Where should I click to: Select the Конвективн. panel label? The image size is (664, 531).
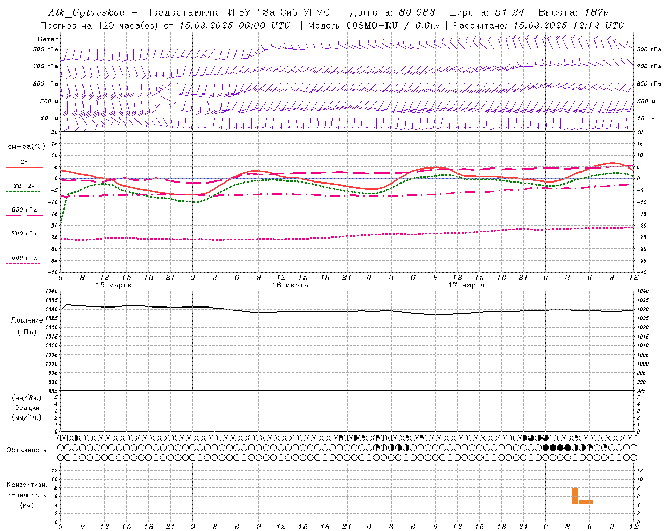[26, 485]
